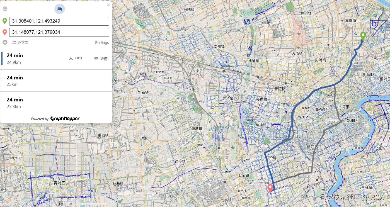
Task: Click the 彭浦镇 map label
Action: pos(320,60)
